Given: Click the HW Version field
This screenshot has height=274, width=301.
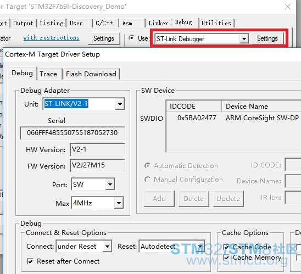Looking at the screenshot, I should [98, 149].
